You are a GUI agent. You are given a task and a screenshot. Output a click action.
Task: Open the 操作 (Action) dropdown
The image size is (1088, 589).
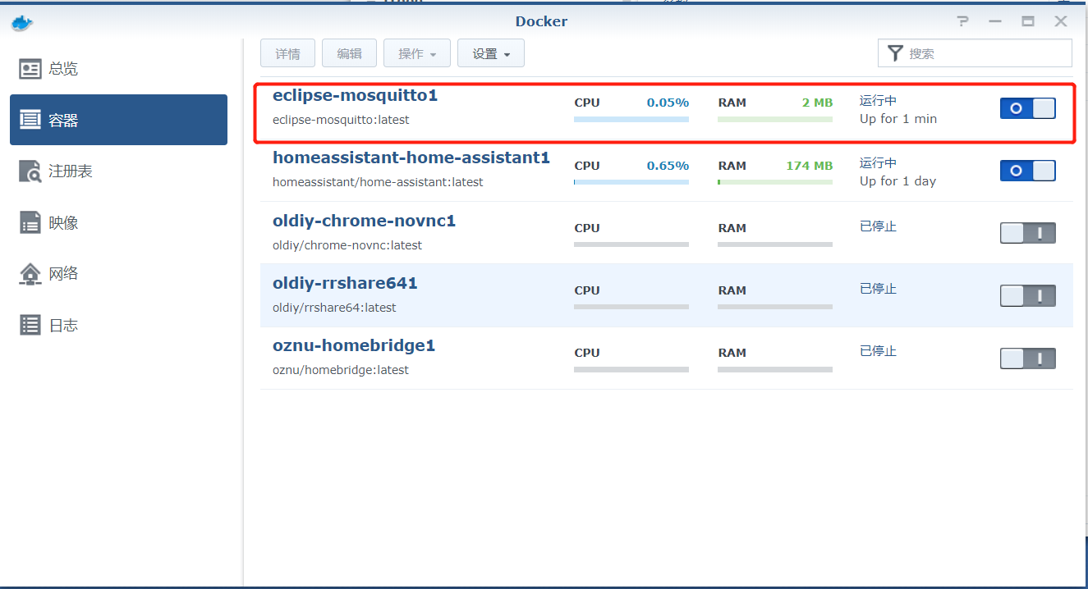coord(417,53)
